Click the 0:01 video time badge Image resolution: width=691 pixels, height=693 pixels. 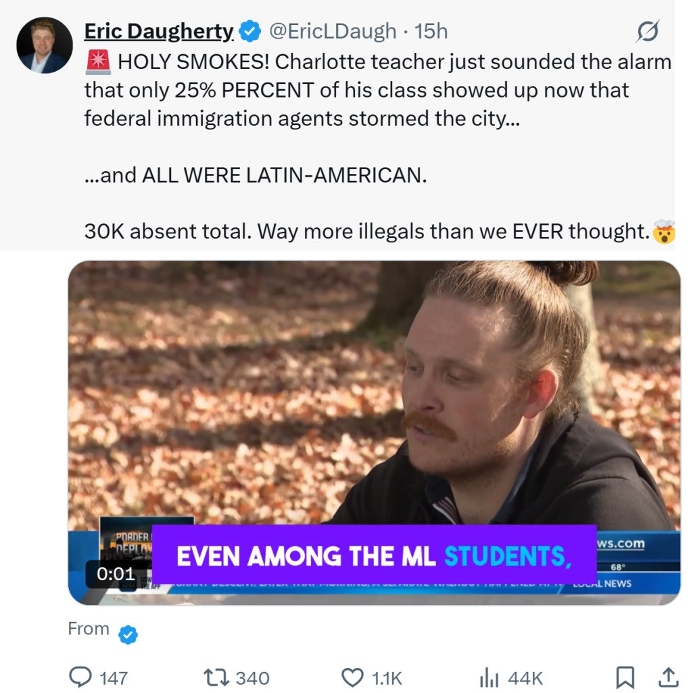coord(116,574)
